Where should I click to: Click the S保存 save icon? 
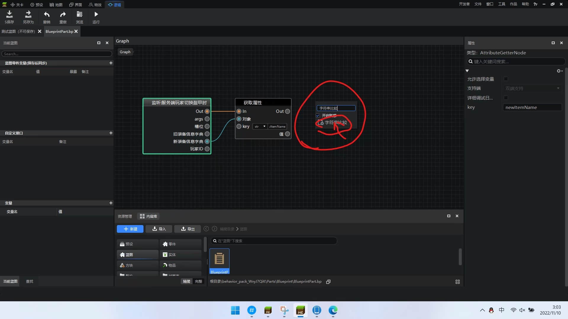tap(9, 14)
